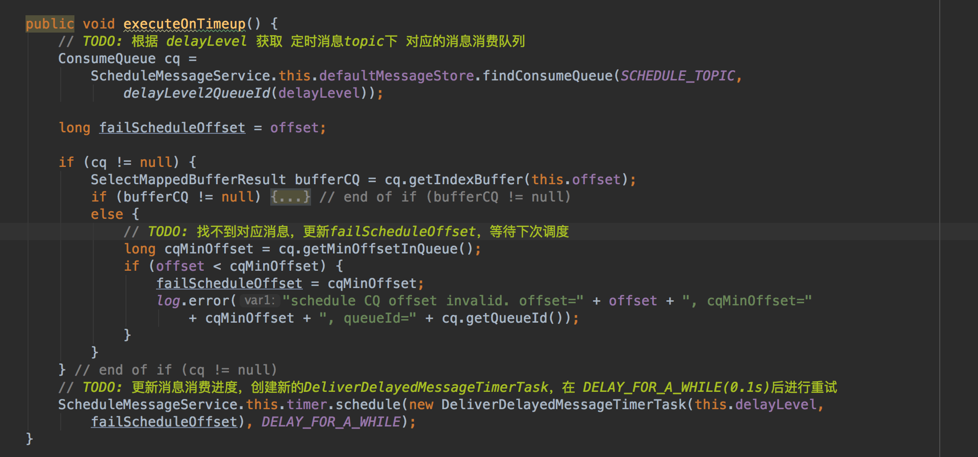Click failScheduleOffset in the long declaration
This screenshot has width=978, height=457.
pos(172,128)
